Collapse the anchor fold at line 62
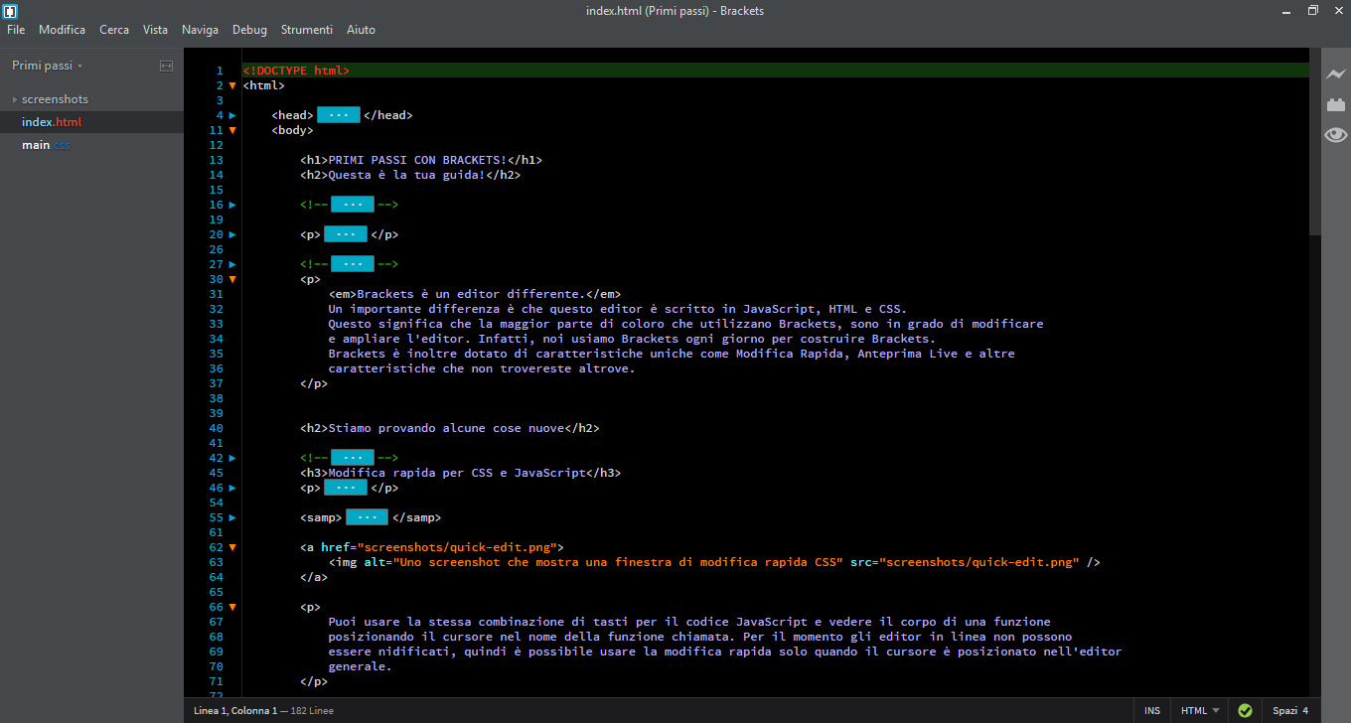This screenshot has height=723, width=1351. pos(232,547)
